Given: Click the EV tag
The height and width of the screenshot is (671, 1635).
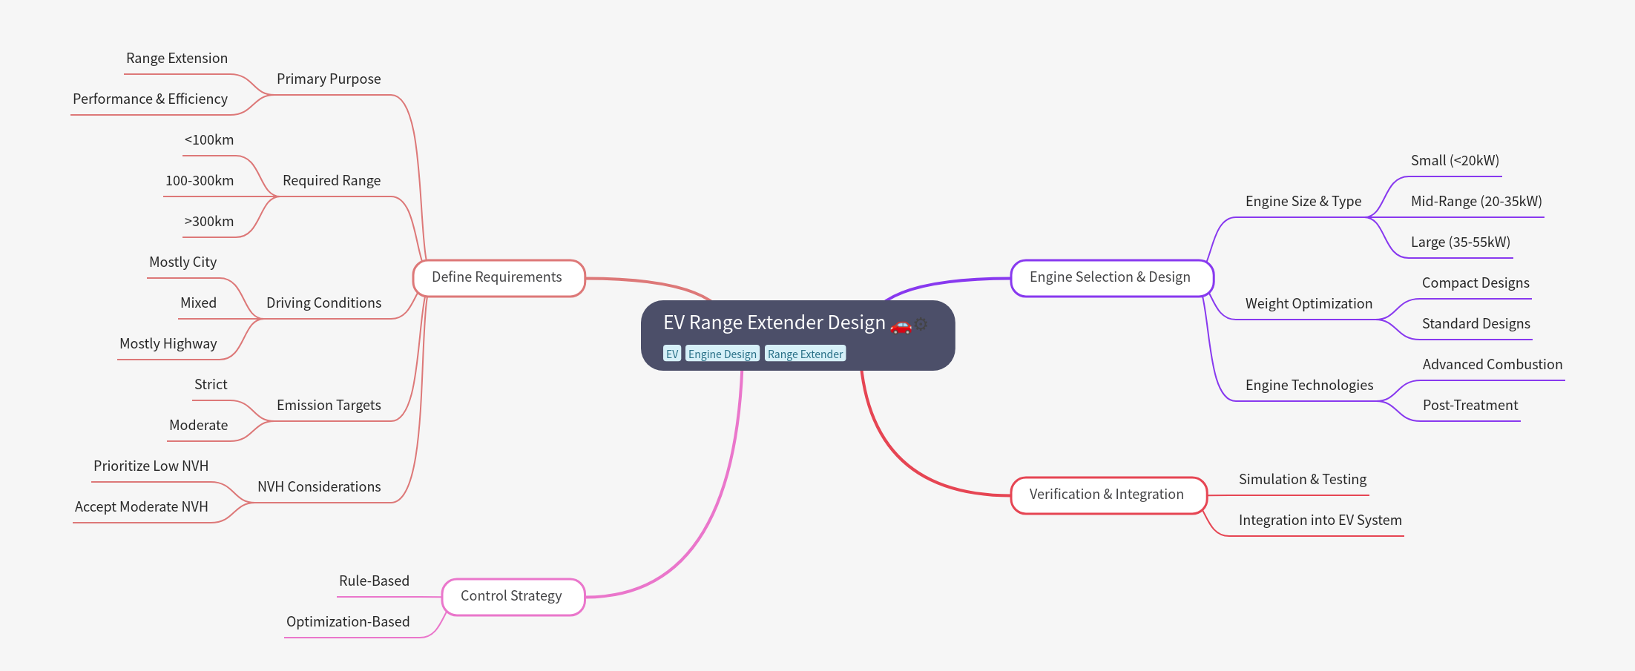Looking at the screenshot, I should coord(672,354).
